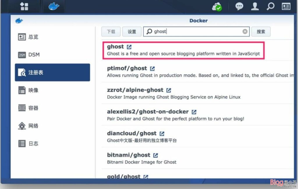
Task: Click 'Docker Image running Ghost Blogging' description
Action: click(174, 97)
